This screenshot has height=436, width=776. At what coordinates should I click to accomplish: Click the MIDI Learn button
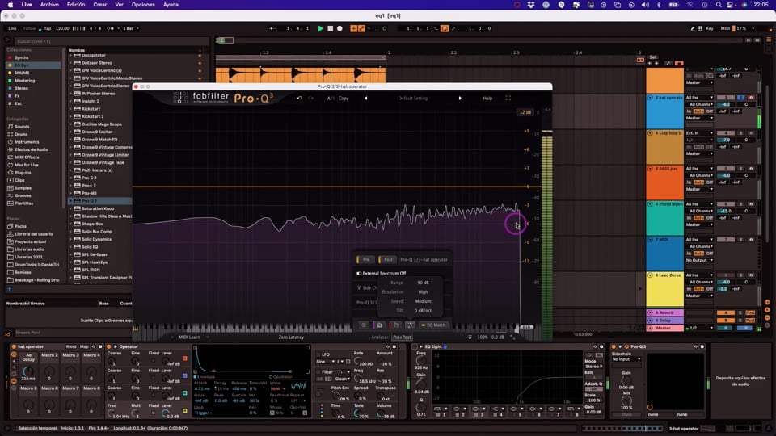pos(189,337)
